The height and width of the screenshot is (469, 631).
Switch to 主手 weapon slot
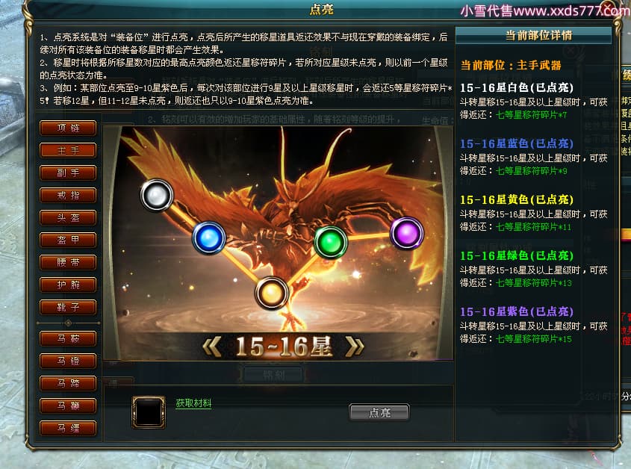pos(68,151)
